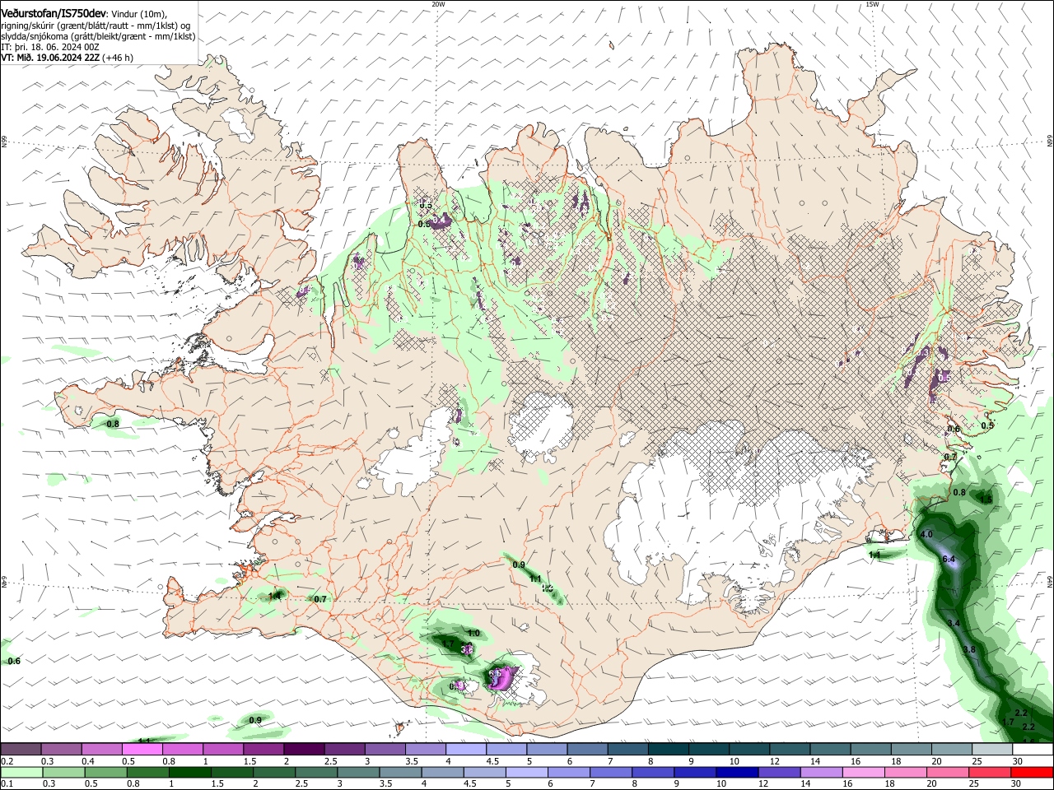Click the Veðurstofan/IS750dev title text

pos(54,13)
